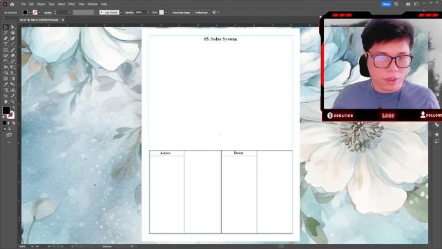
Task: Select the Magic Wand tool
Action: [6, 33]
